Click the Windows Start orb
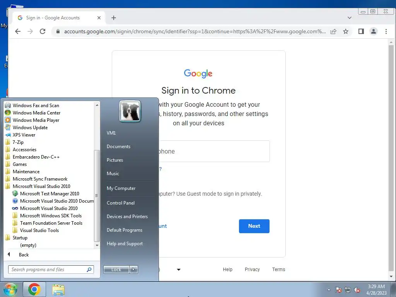The height and width of the screenshot is (297, 396). tap(10, 289)
